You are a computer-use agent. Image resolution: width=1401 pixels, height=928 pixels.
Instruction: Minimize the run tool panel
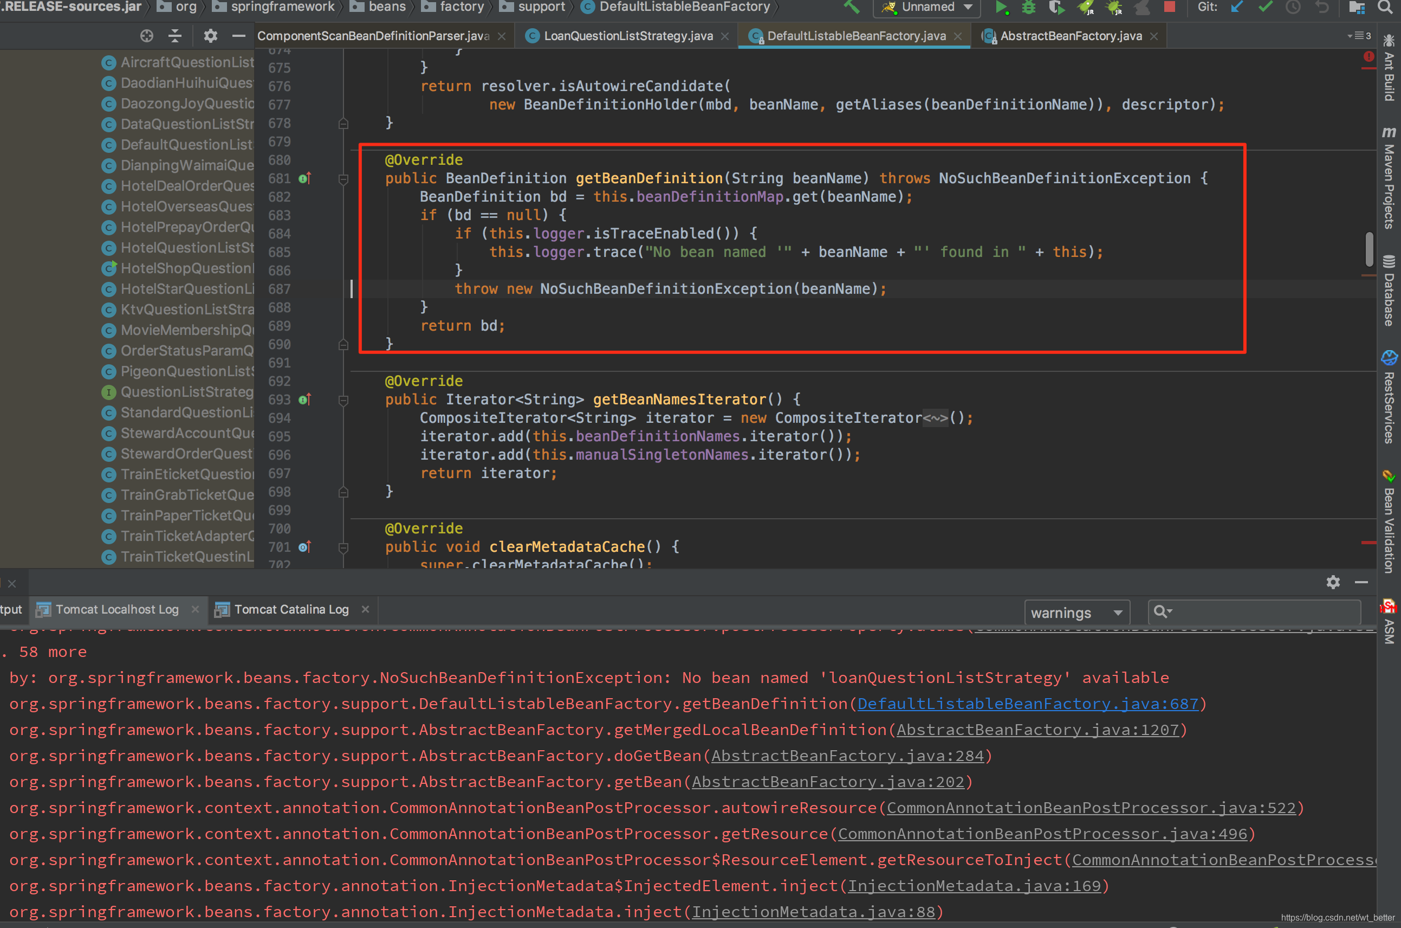click(1361, 582)
